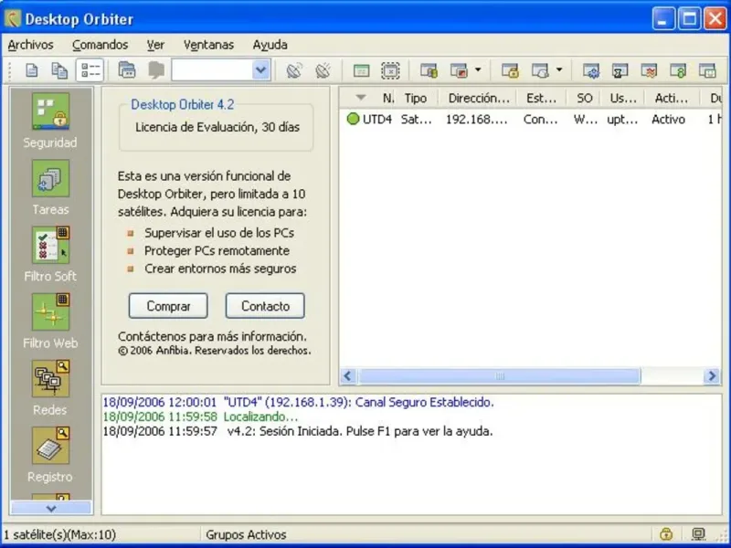Click the greyed-out speech bubbles toolbar icon
This screenshot has height=548, width=731.
[x=156, y=71]
